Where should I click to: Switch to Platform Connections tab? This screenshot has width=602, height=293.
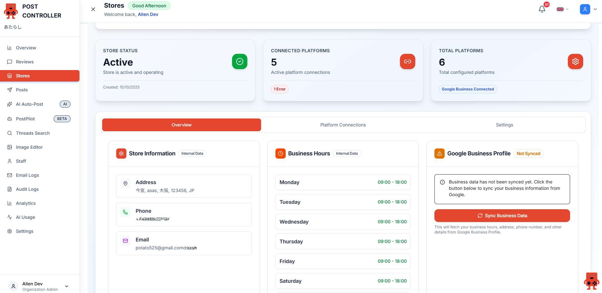pyautogui.click(x=343, y=125)
